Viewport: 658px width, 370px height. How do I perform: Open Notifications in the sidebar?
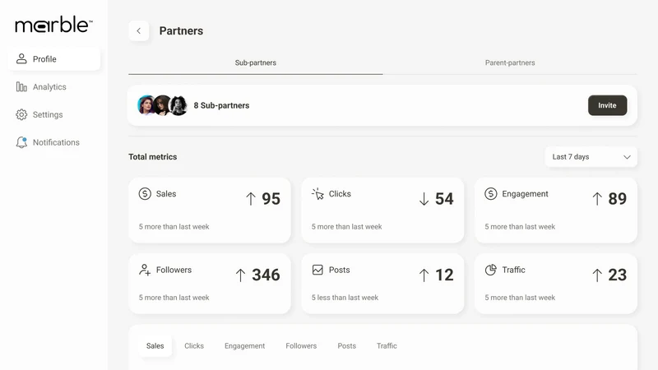coord(54,142)
